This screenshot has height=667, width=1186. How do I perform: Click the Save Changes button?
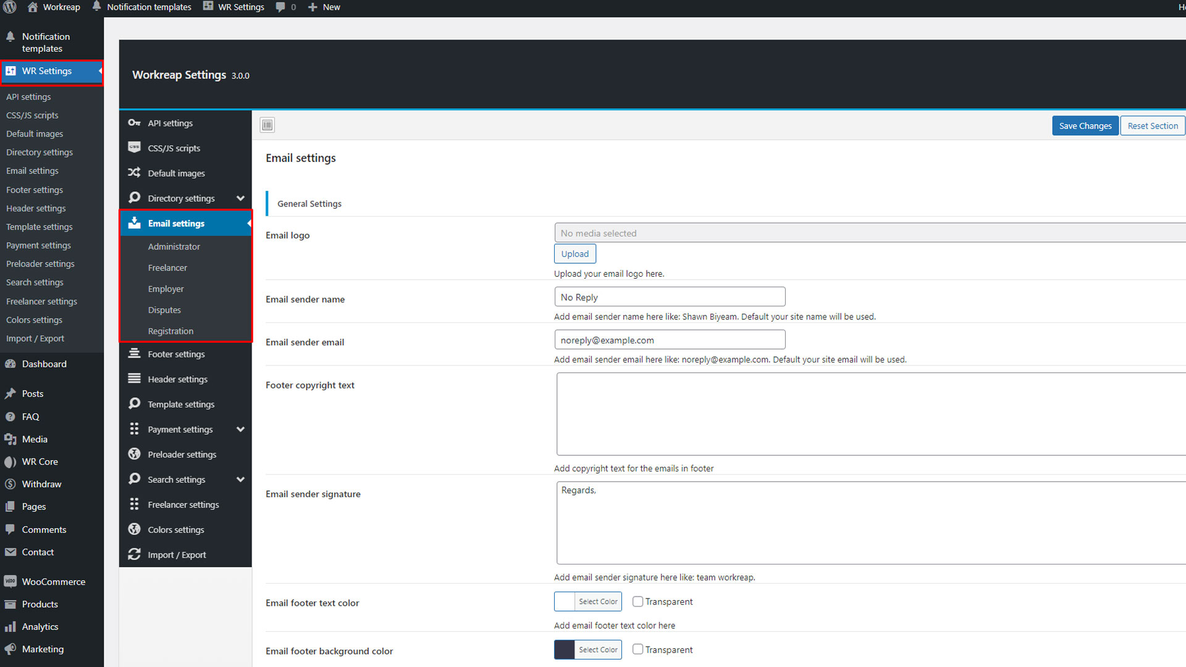(1085, 126)
